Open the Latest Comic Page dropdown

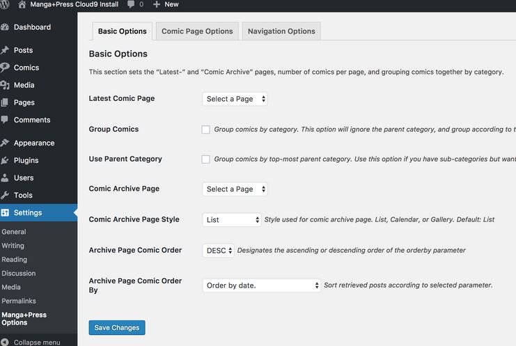(235, 99)
